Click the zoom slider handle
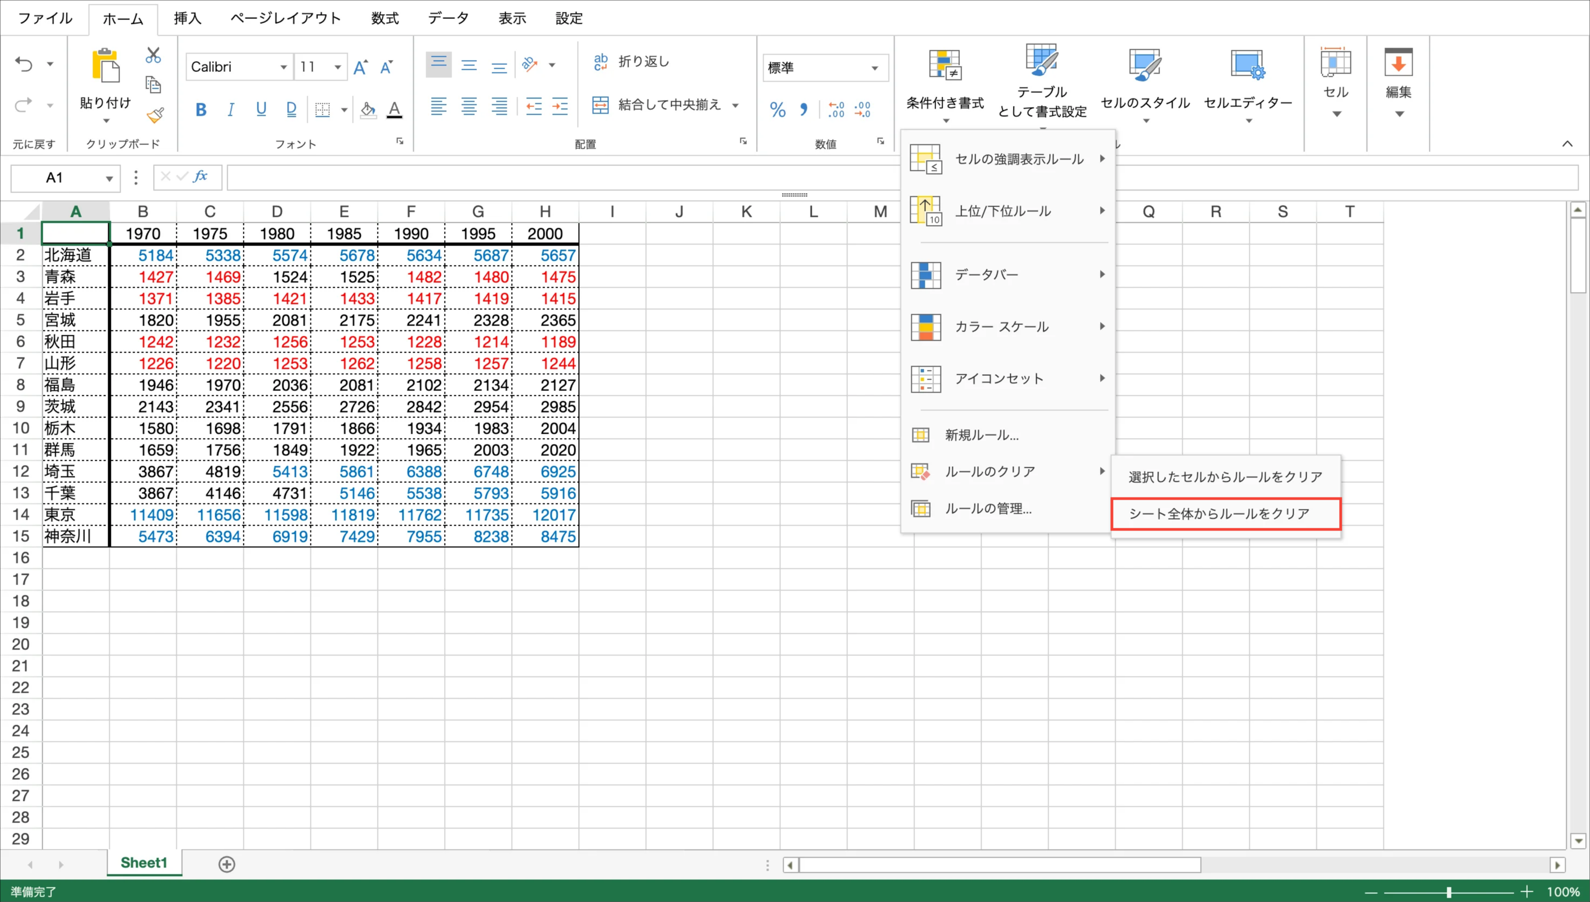The width and height of the screenshot is (1590, 902). pos(1449,892)
